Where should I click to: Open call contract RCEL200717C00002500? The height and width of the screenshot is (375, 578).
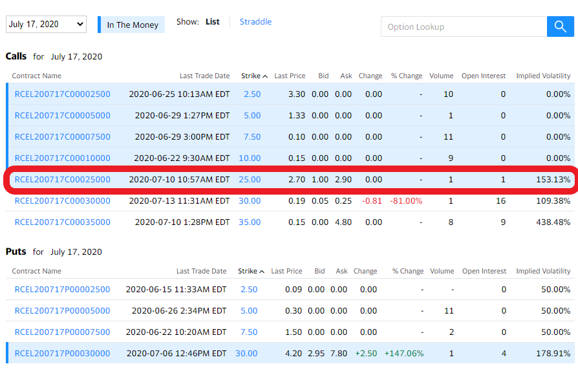pyautogui.click(x=63, y=94)
